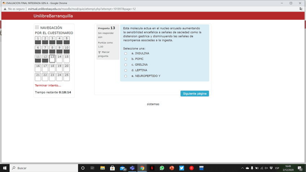This screenshot has width=306, height=172.
Task: Go to question 16
Action: [38, 68]
